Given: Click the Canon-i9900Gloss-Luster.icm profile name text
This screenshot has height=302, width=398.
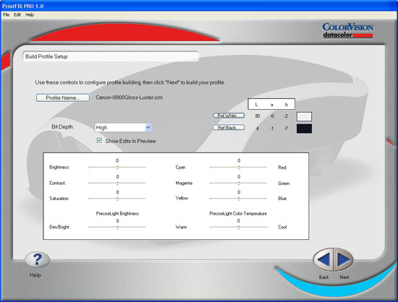Looking at the screenshot, I should point(130,98).
